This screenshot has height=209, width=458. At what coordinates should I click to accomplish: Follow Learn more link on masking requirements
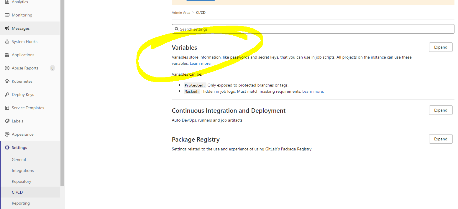click(x=313, y=92)
